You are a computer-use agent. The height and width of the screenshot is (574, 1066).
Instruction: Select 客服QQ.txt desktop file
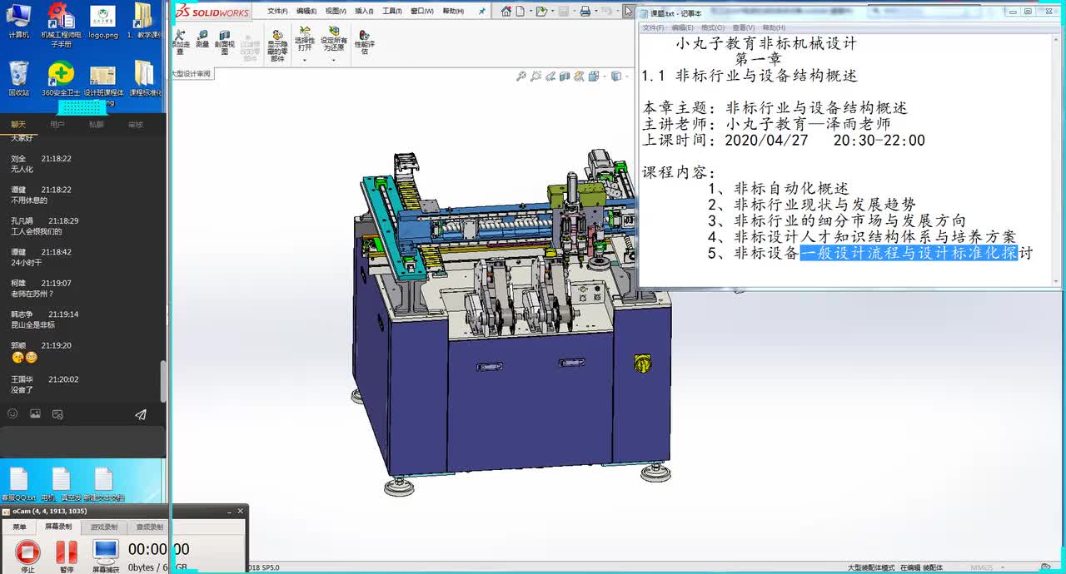[18, 484]
